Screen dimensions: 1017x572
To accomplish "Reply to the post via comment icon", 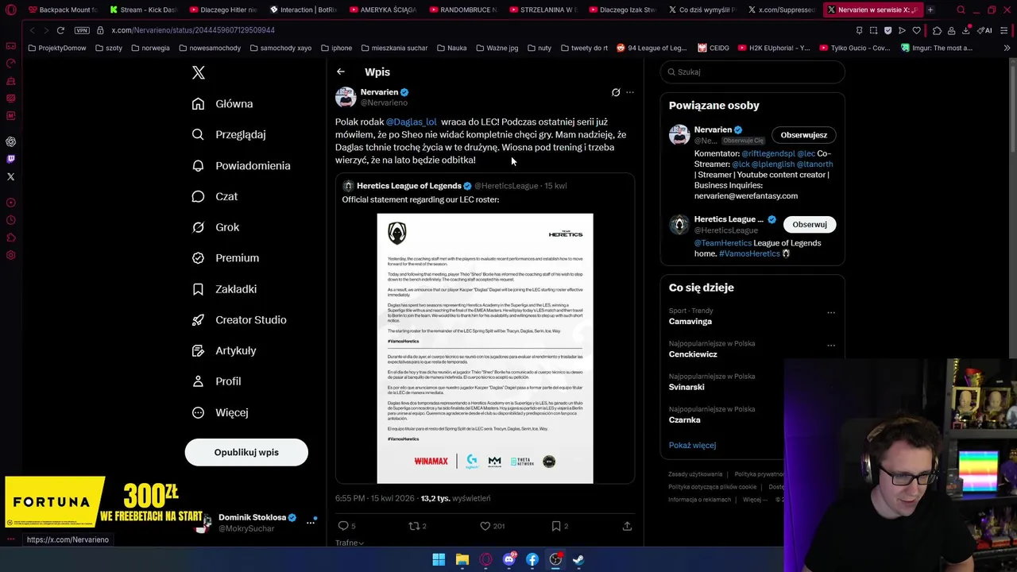I will 344,526.
